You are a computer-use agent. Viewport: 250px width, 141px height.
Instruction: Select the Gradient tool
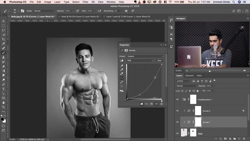coord(4,71)
